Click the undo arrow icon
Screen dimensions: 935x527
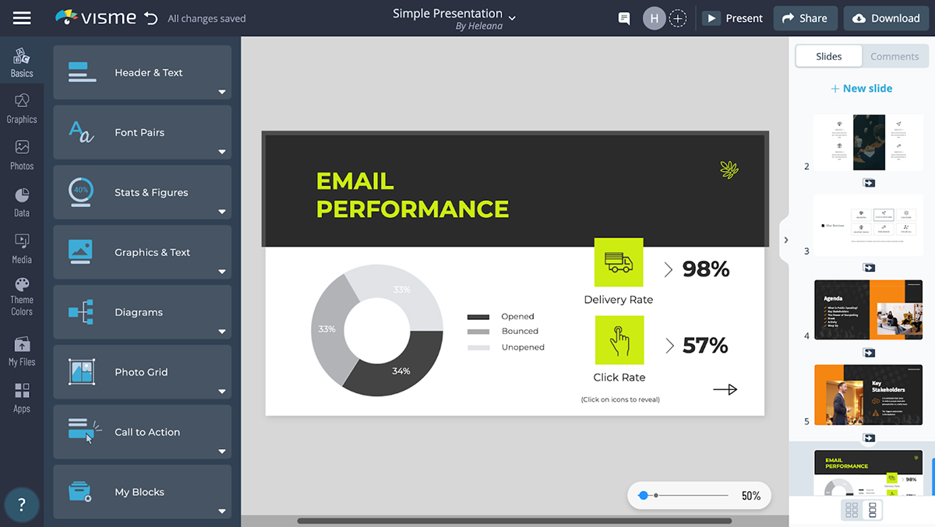pos(150,18)
